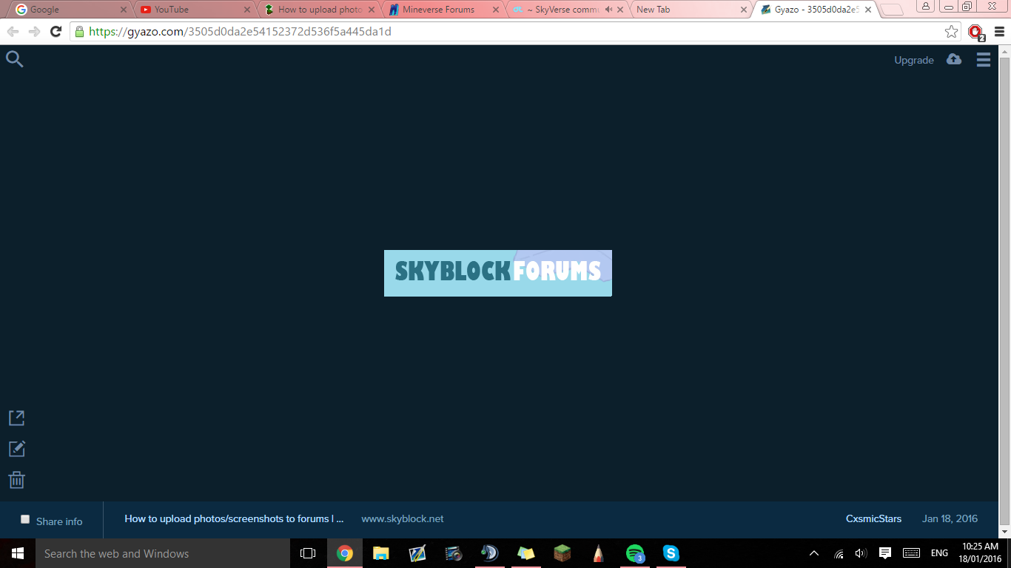Click the tab audio speaker icon on SkyVerse tab
The width and height of the screenshot is (1011, 568).
tap(608, 10)
